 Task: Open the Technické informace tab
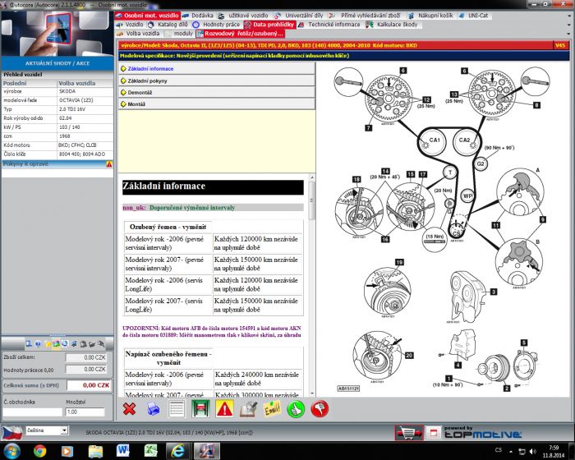tap(329, 25)
